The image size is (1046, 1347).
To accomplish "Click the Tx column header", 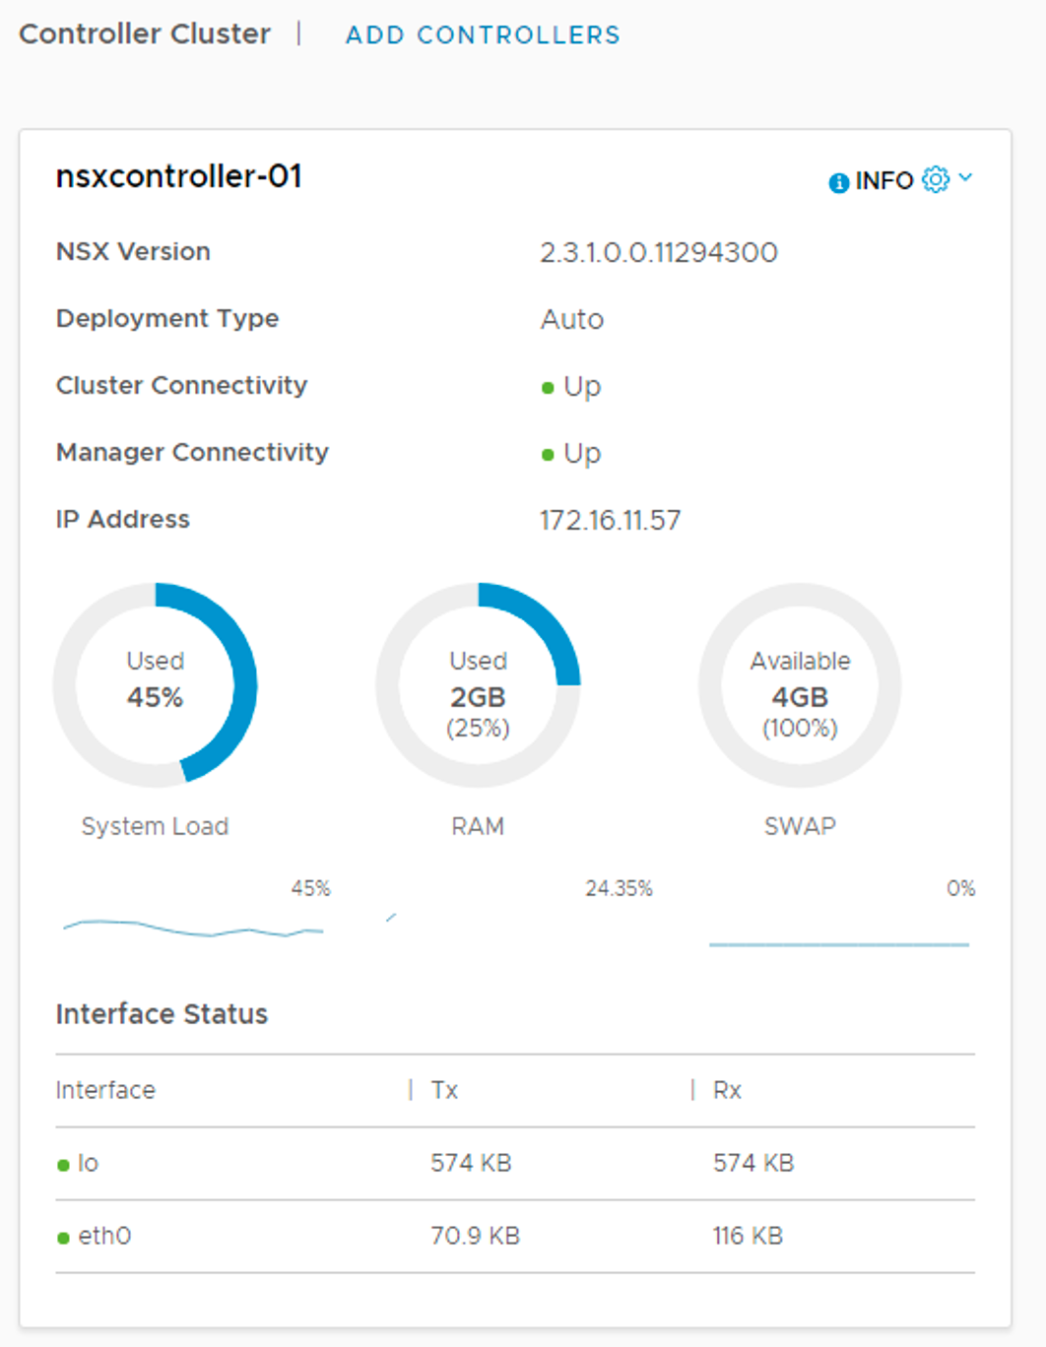I will coord(444,1090).
